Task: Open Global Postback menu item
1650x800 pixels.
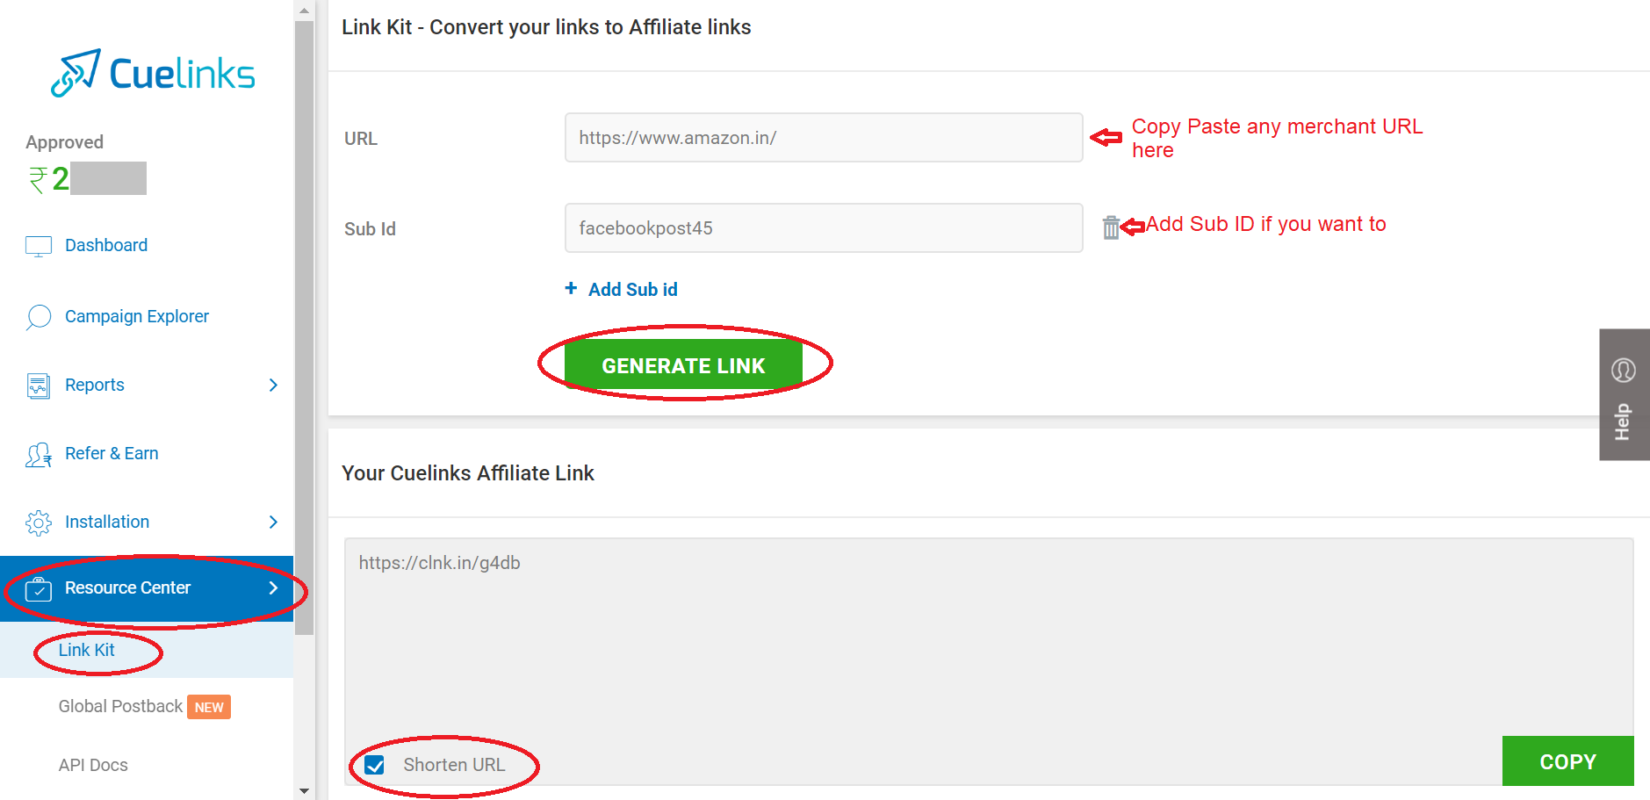Action: tap(120, 706)
